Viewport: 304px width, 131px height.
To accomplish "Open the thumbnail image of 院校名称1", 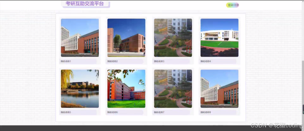I will (x=80, y=38).
